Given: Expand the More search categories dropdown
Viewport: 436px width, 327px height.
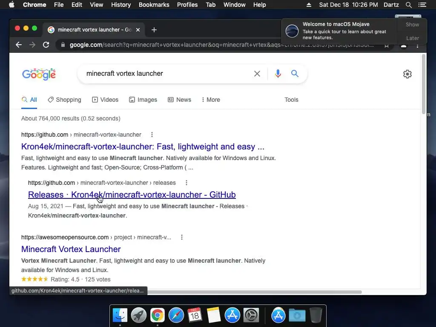Looking at the screenshot, I should pyautogui.click(x=211, y=100).
